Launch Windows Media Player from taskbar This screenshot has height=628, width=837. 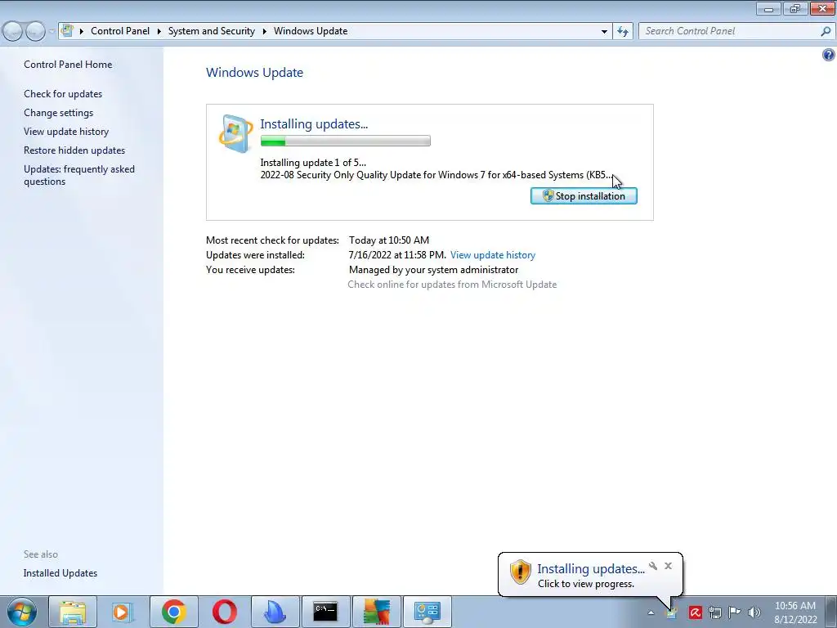click(x=123, y=612)
